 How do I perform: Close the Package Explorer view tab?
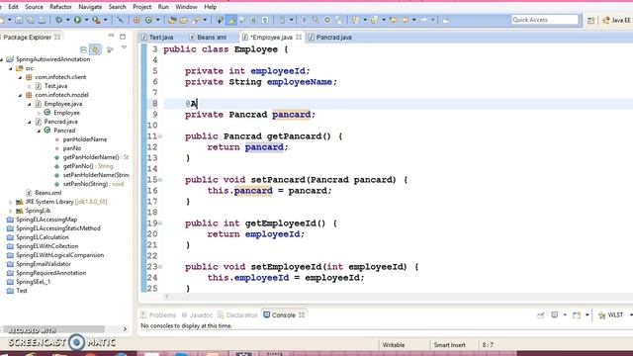[x=57, y=37]
